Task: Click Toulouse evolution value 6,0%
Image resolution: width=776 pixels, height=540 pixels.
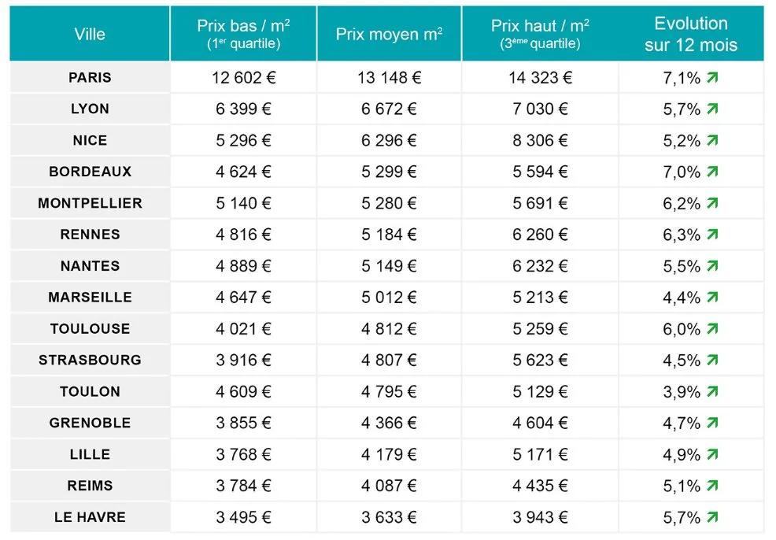Action: (682, 329)
